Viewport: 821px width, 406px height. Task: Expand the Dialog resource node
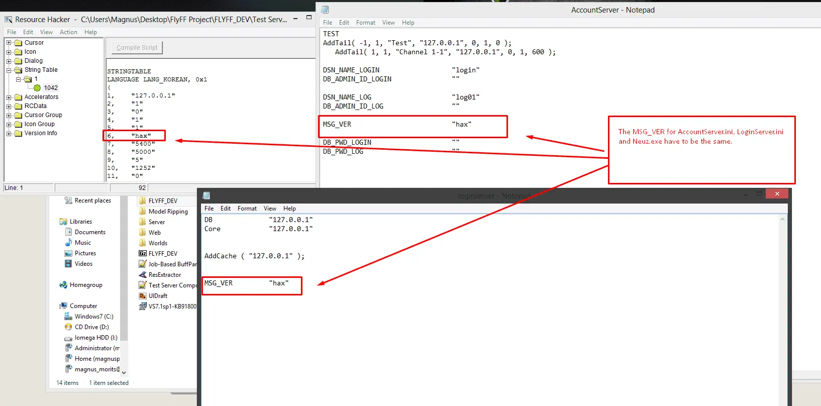point(9,61)
